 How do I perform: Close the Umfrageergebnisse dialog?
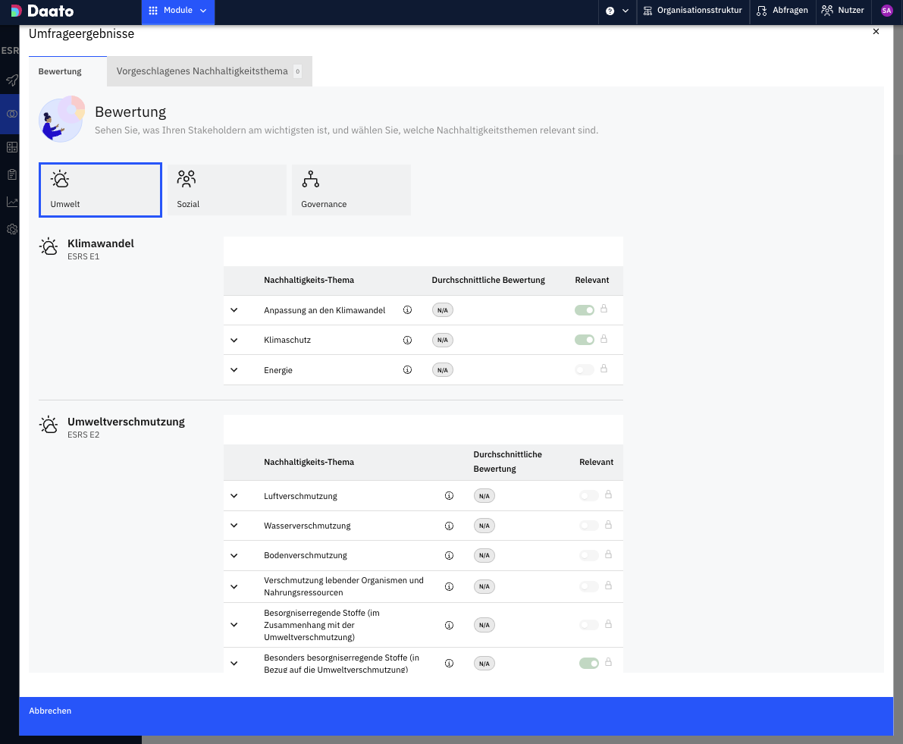876,32
